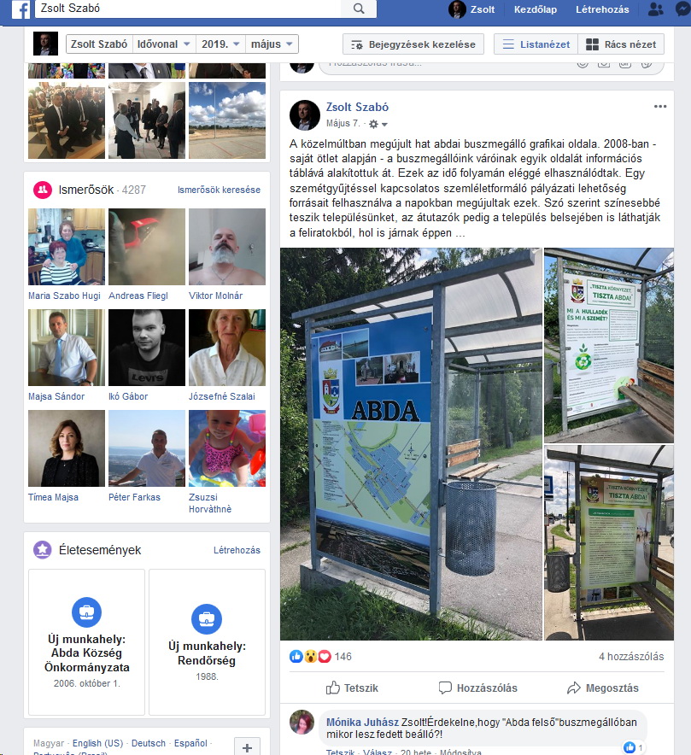Open post options three-dots menu
691x755 pixels.
[660, 107]
